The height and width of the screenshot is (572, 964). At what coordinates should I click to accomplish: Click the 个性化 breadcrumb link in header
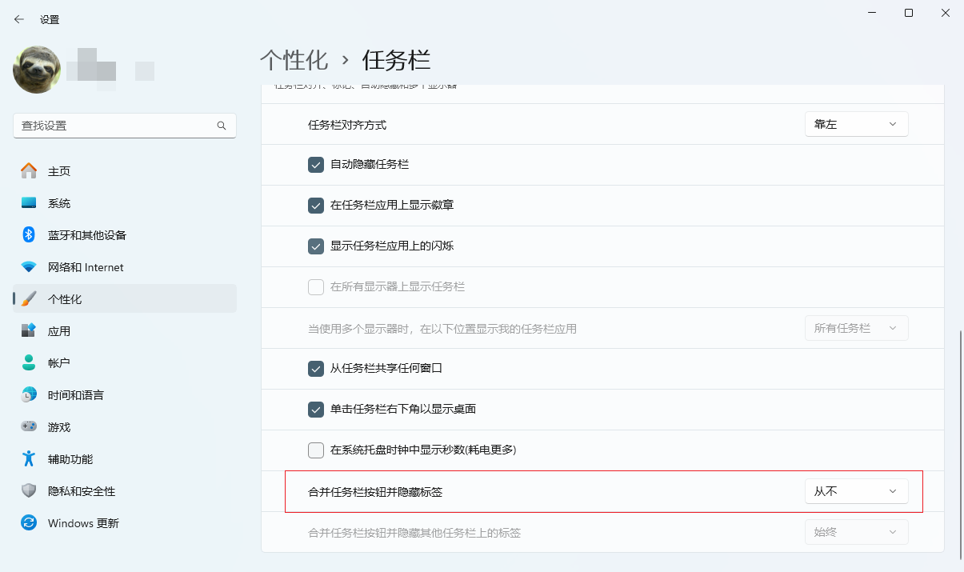(294, 60)
